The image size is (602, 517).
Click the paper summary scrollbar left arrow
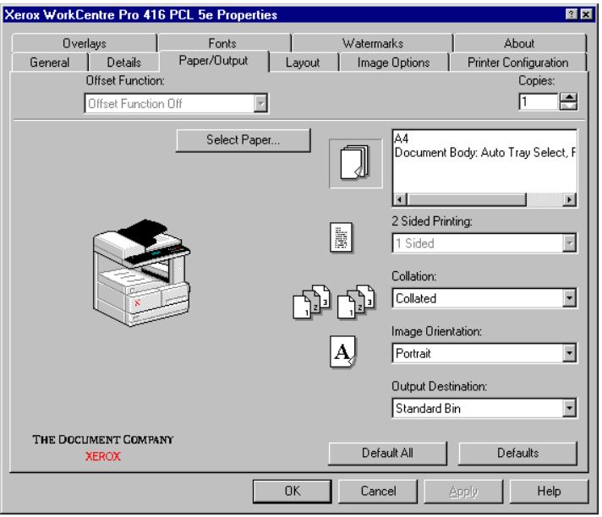400,199
